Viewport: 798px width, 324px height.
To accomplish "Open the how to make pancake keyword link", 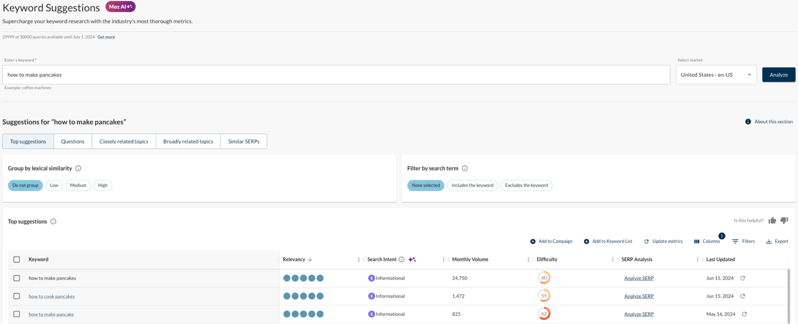I will coord(51,314).
